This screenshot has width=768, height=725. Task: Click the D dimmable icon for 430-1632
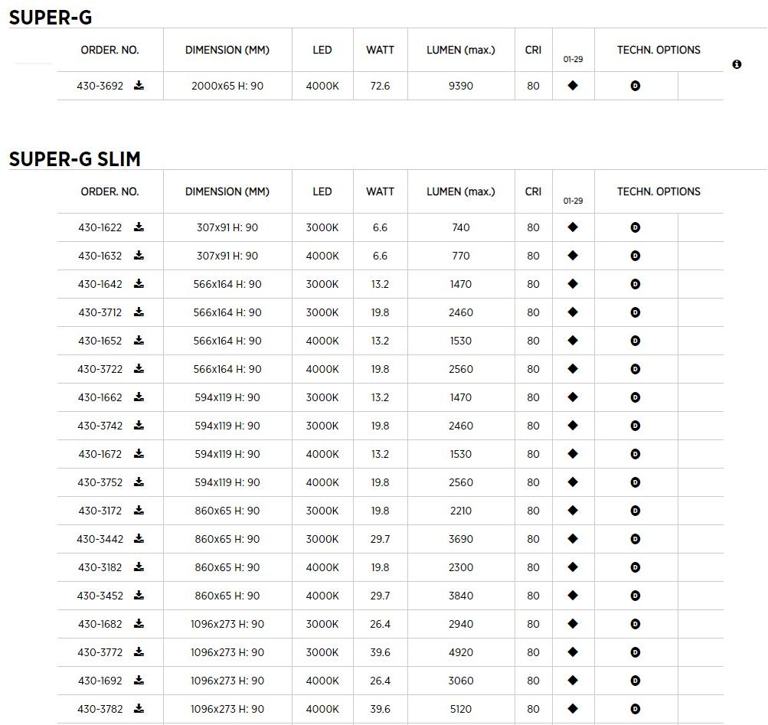[635, 256]
